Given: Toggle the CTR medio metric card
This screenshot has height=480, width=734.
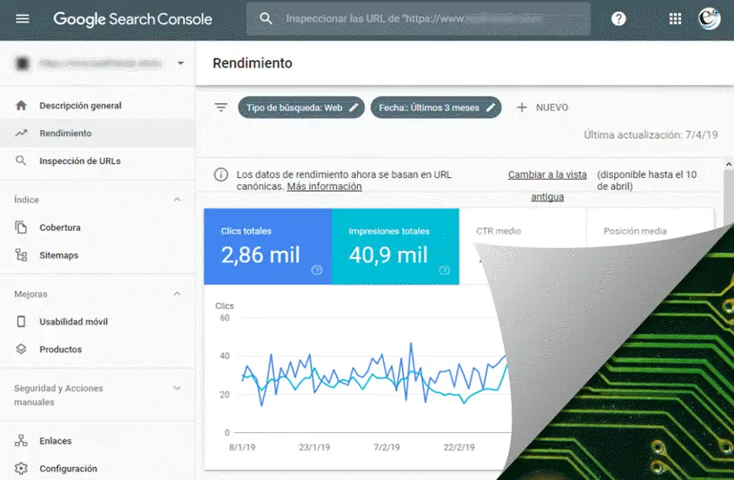Looking at the screenshot, I should point(522,229).
